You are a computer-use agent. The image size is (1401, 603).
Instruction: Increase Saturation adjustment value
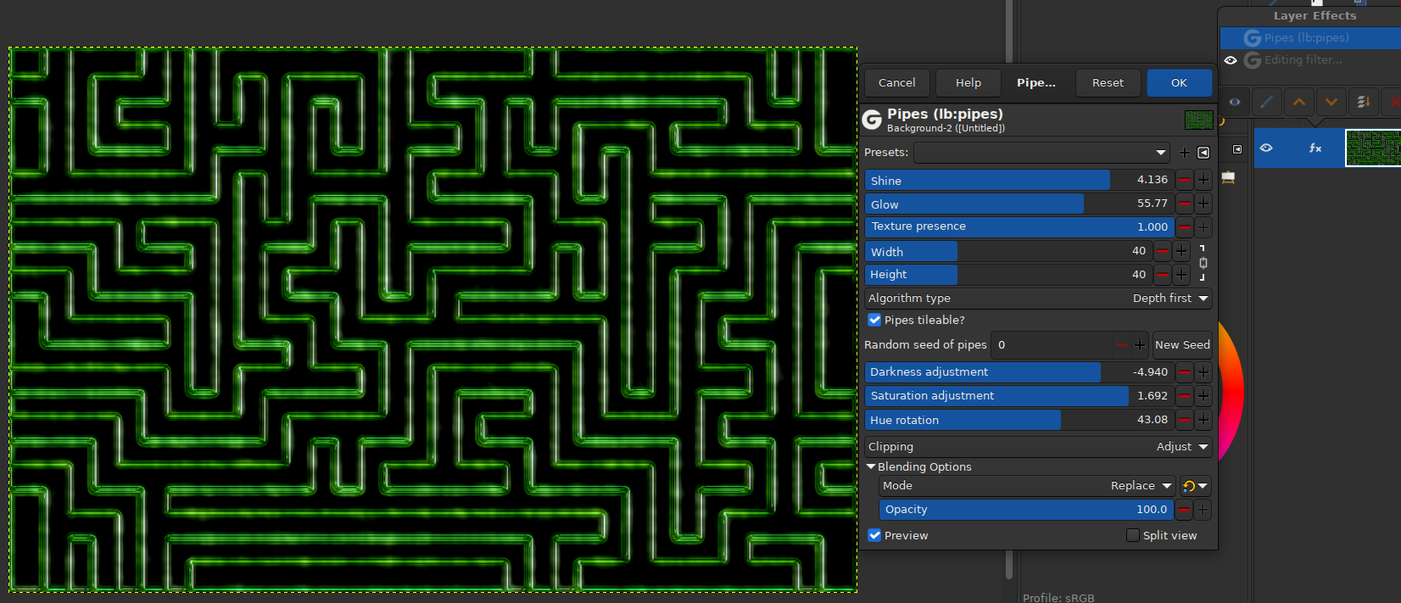click(1203, 396)
